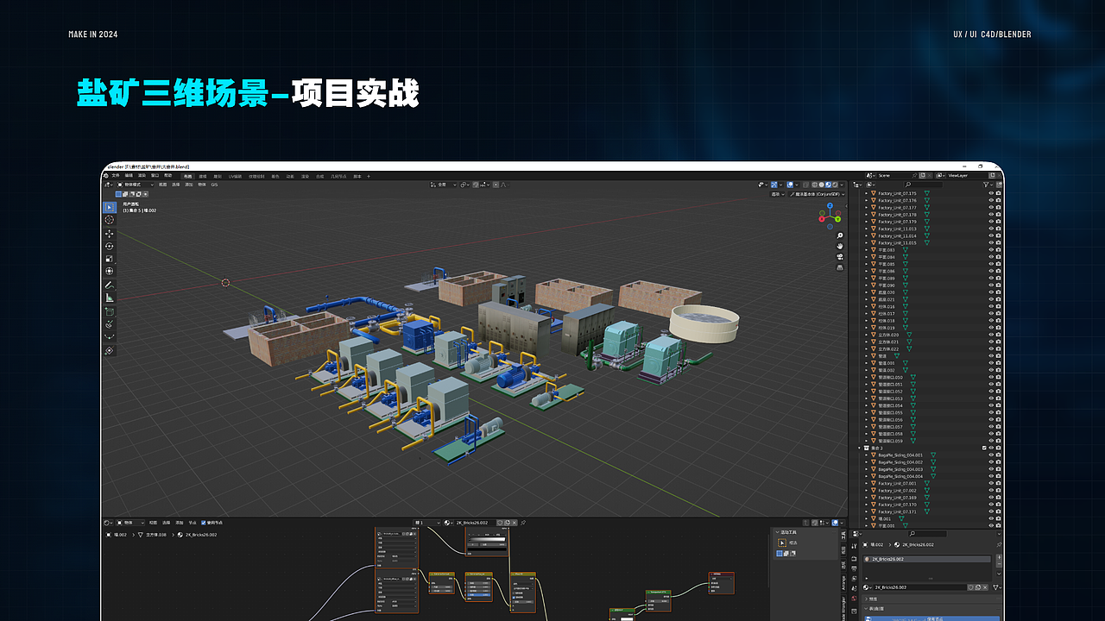Screen dimensions: 1105x621
Task: Collapse the 集合 3 collection
Action: [x=859, y=448]
